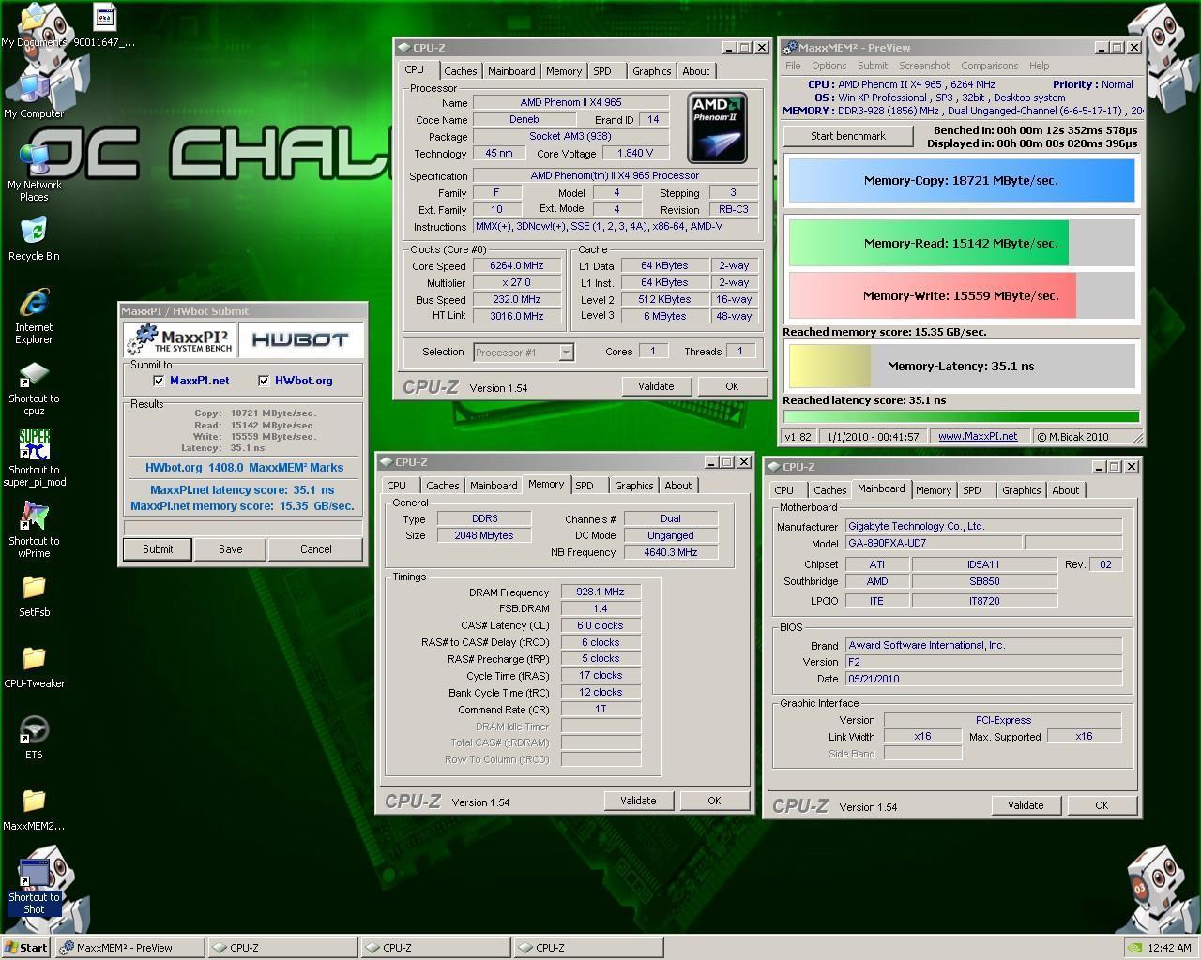
Task: Click OK in CPU-Z Mainboard window
Action: pyautogui.click(x=1102, y=805)
